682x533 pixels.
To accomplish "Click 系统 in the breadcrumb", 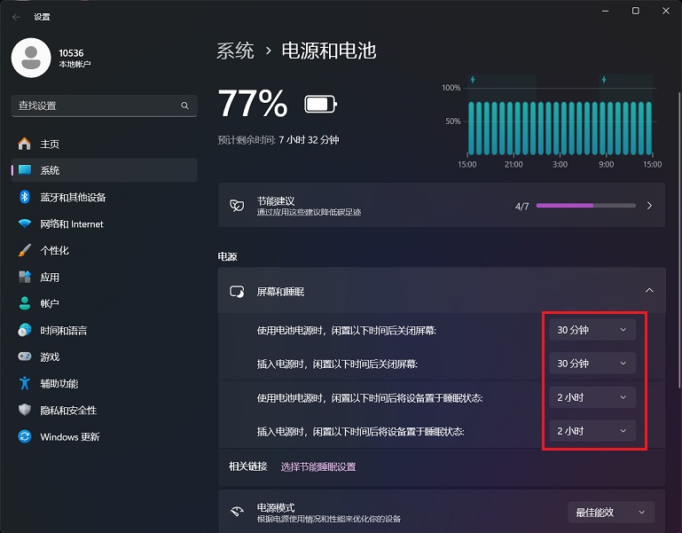I will (x=235, y=51).
